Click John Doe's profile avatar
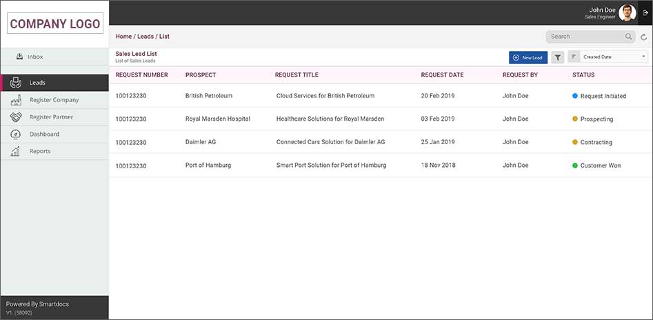 (x=627, y=12)
